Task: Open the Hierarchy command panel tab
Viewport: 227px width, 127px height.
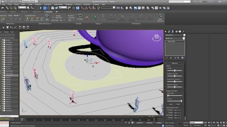Action: [173, 31]
